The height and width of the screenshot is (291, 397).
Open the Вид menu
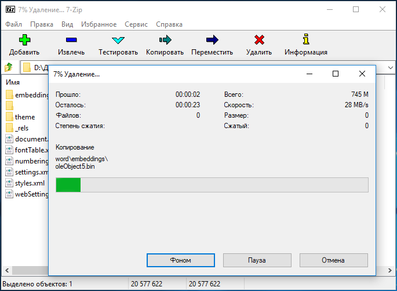(67, 24)
